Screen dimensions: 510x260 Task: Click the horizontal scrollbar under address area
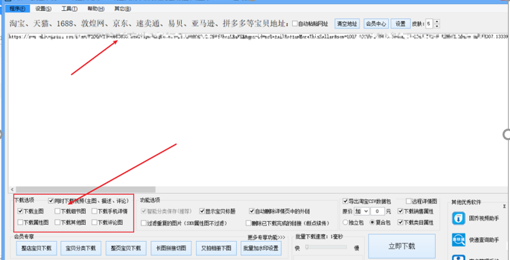point(86,189)
